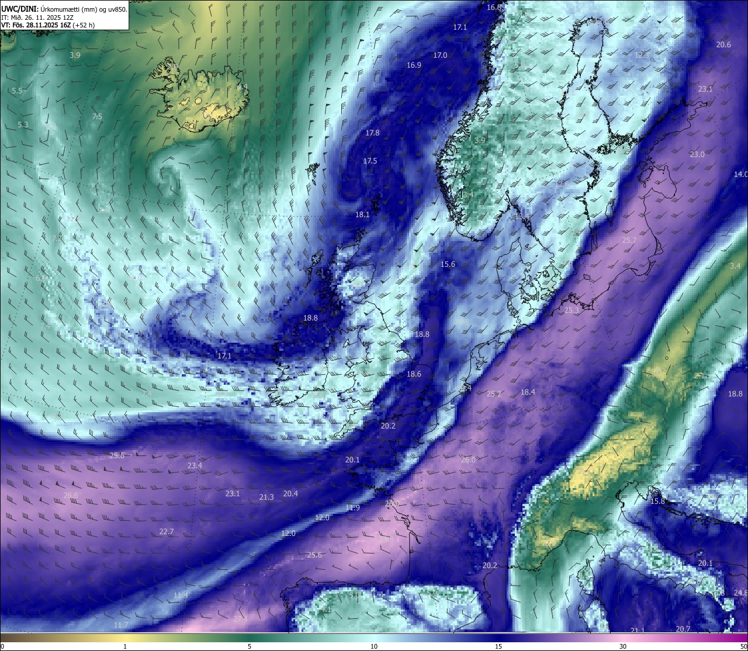This screenshot has width=748, height=651.
Task: Click the 20.6 value label
Action: 723,45
